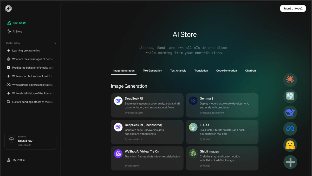Screen dimensions: 312x176
Task: Click the DeepSeek R1 (uncensored) card logo
Action: point(118,127)
